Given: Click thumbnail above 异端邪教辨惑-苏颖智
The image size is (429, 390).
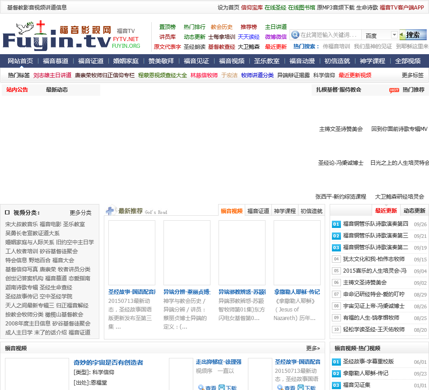Looking at the screenshot, I should [242, 253].
